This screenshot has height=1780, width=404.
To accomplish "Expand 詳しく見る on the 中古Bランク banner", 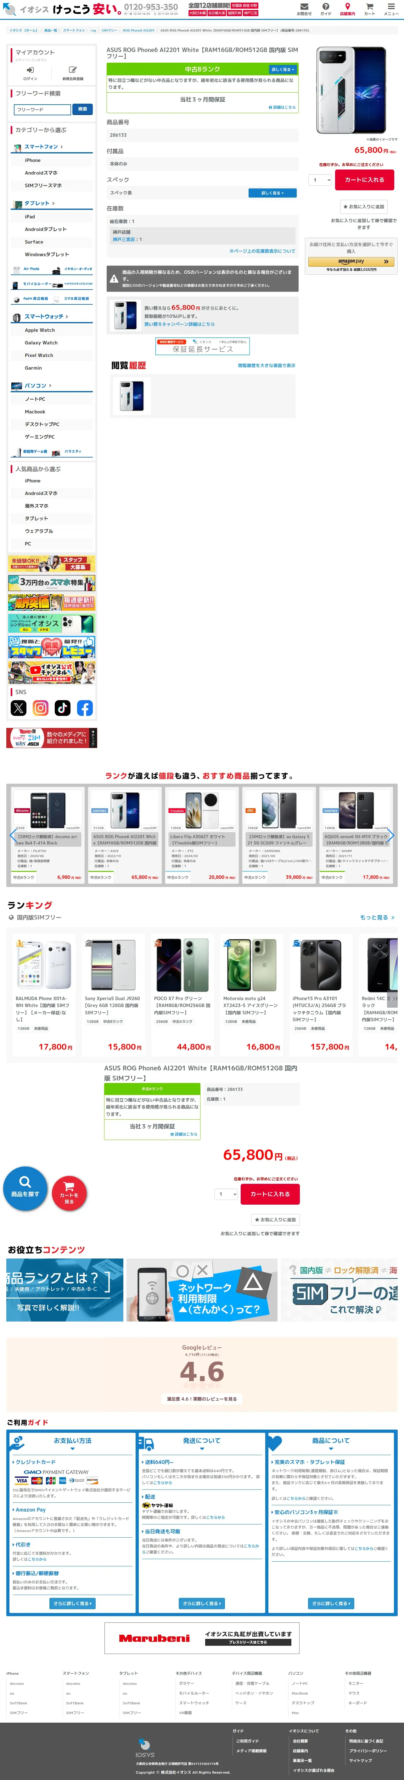I will click(283, 70).
